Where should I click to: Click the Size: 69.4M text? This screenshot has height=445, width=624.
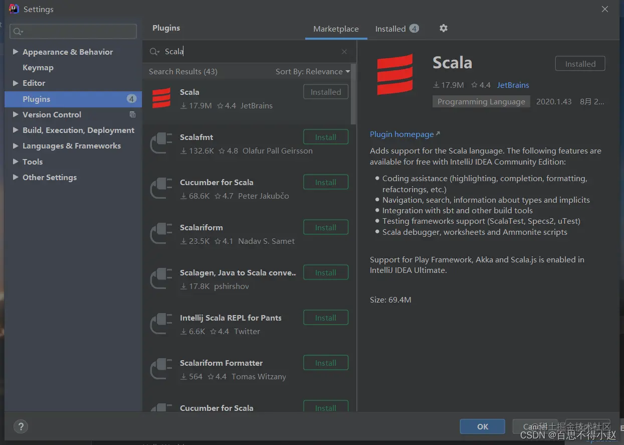(x=390, y=300)
